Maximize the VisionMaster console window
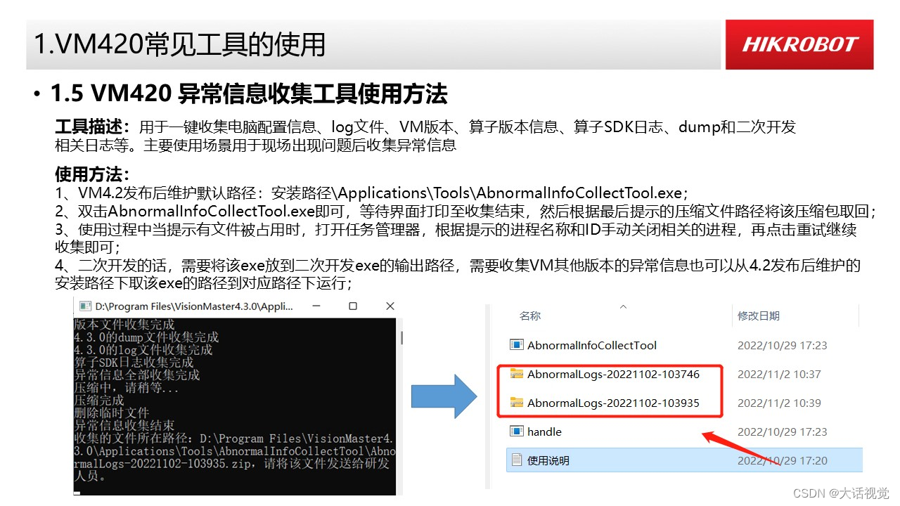This screenshot has height=506, width=900. (x=353, y=306)
